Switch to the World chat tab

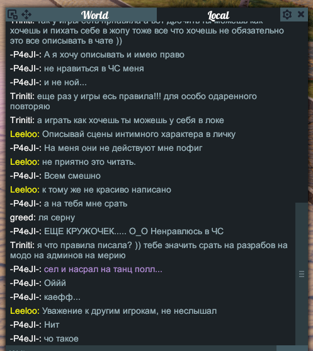coord(95,15)
